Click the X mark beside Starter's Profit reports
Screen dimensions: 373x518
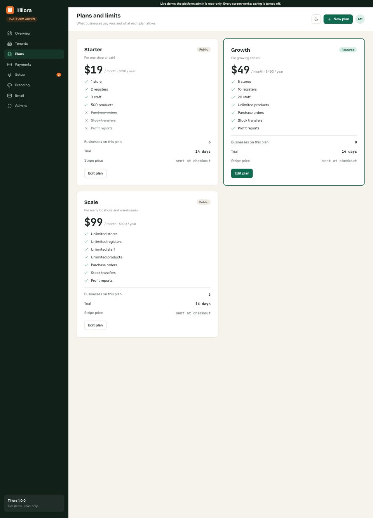click(86, 128)
